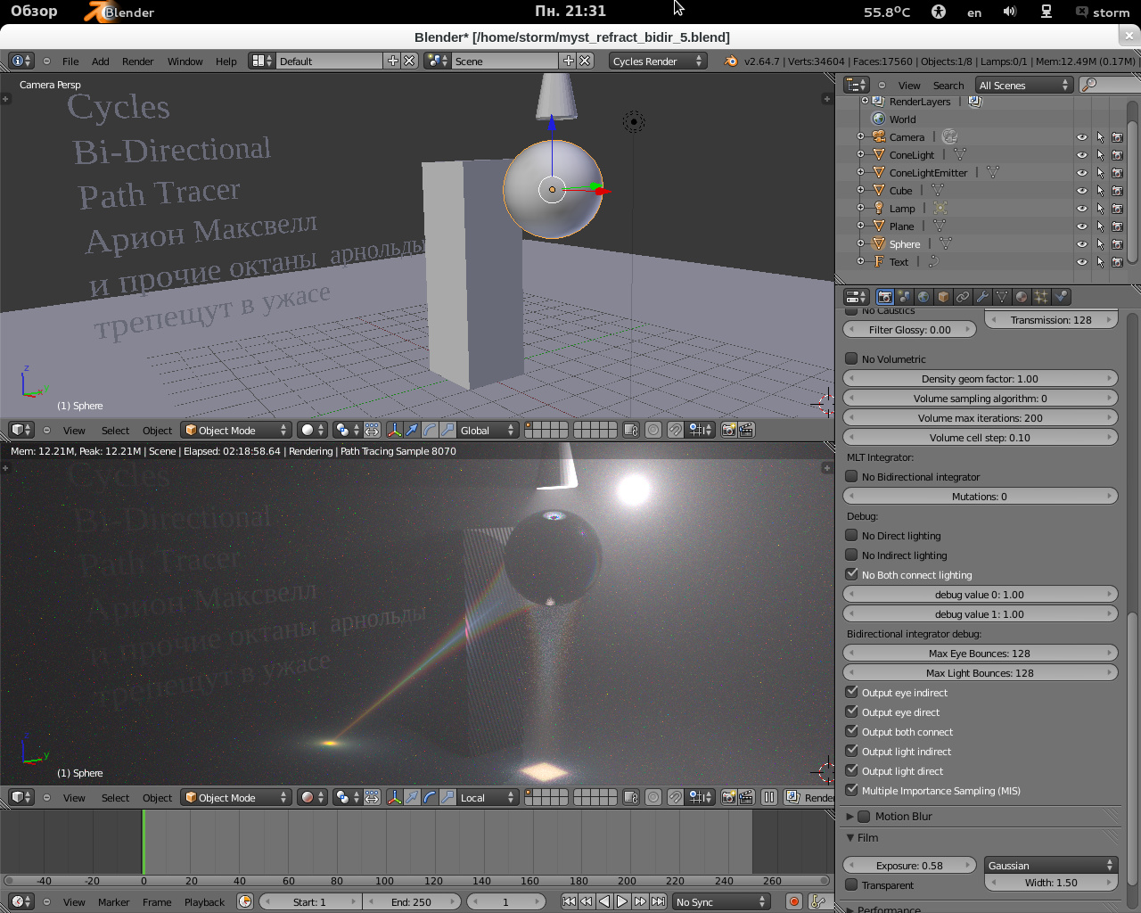
Task: Toggle lock camera to layers icon in top viewport
Action: click(x=631, y=430)
